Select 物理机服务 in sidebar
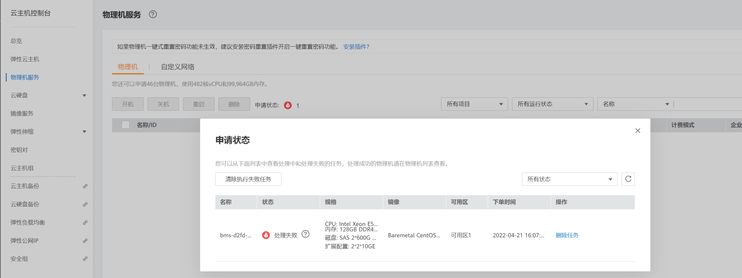Viewport: 742px width, 278px height. click(x=25, y=77)
